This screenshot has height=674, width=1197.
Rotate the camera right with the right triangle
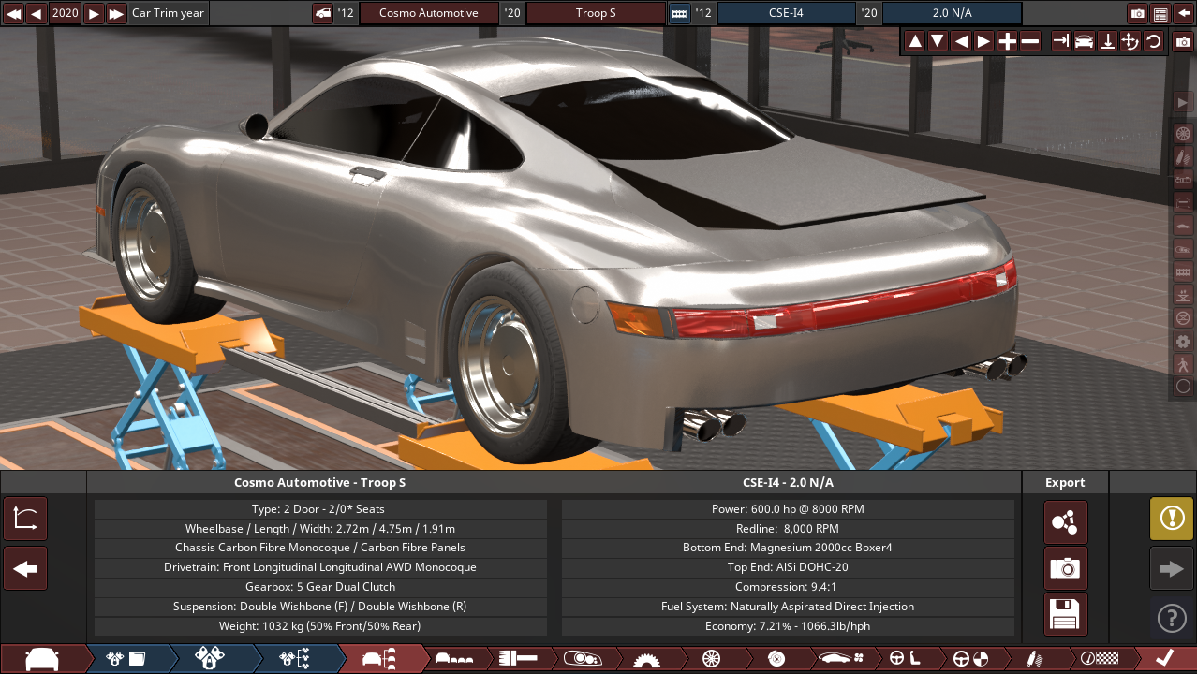pyautogui.click(x=983, y=41)
